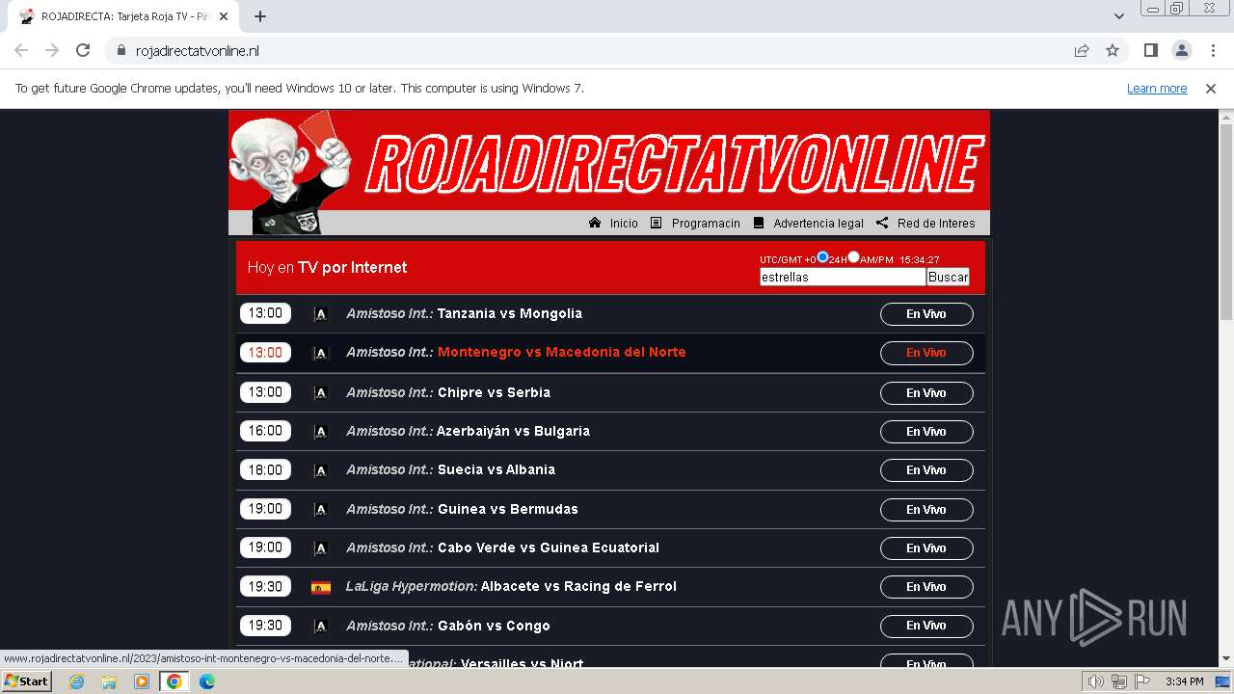The width and height of the screenshot is (1234, 694).
Task: Open En Vivo for Azerbaiyán vs Bulgaria
Action: 926,432
